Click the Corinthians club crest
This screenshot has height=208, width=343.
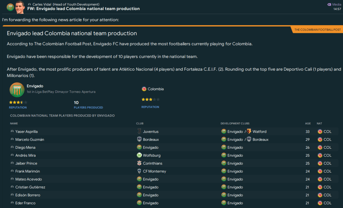(x=139, y=163)
